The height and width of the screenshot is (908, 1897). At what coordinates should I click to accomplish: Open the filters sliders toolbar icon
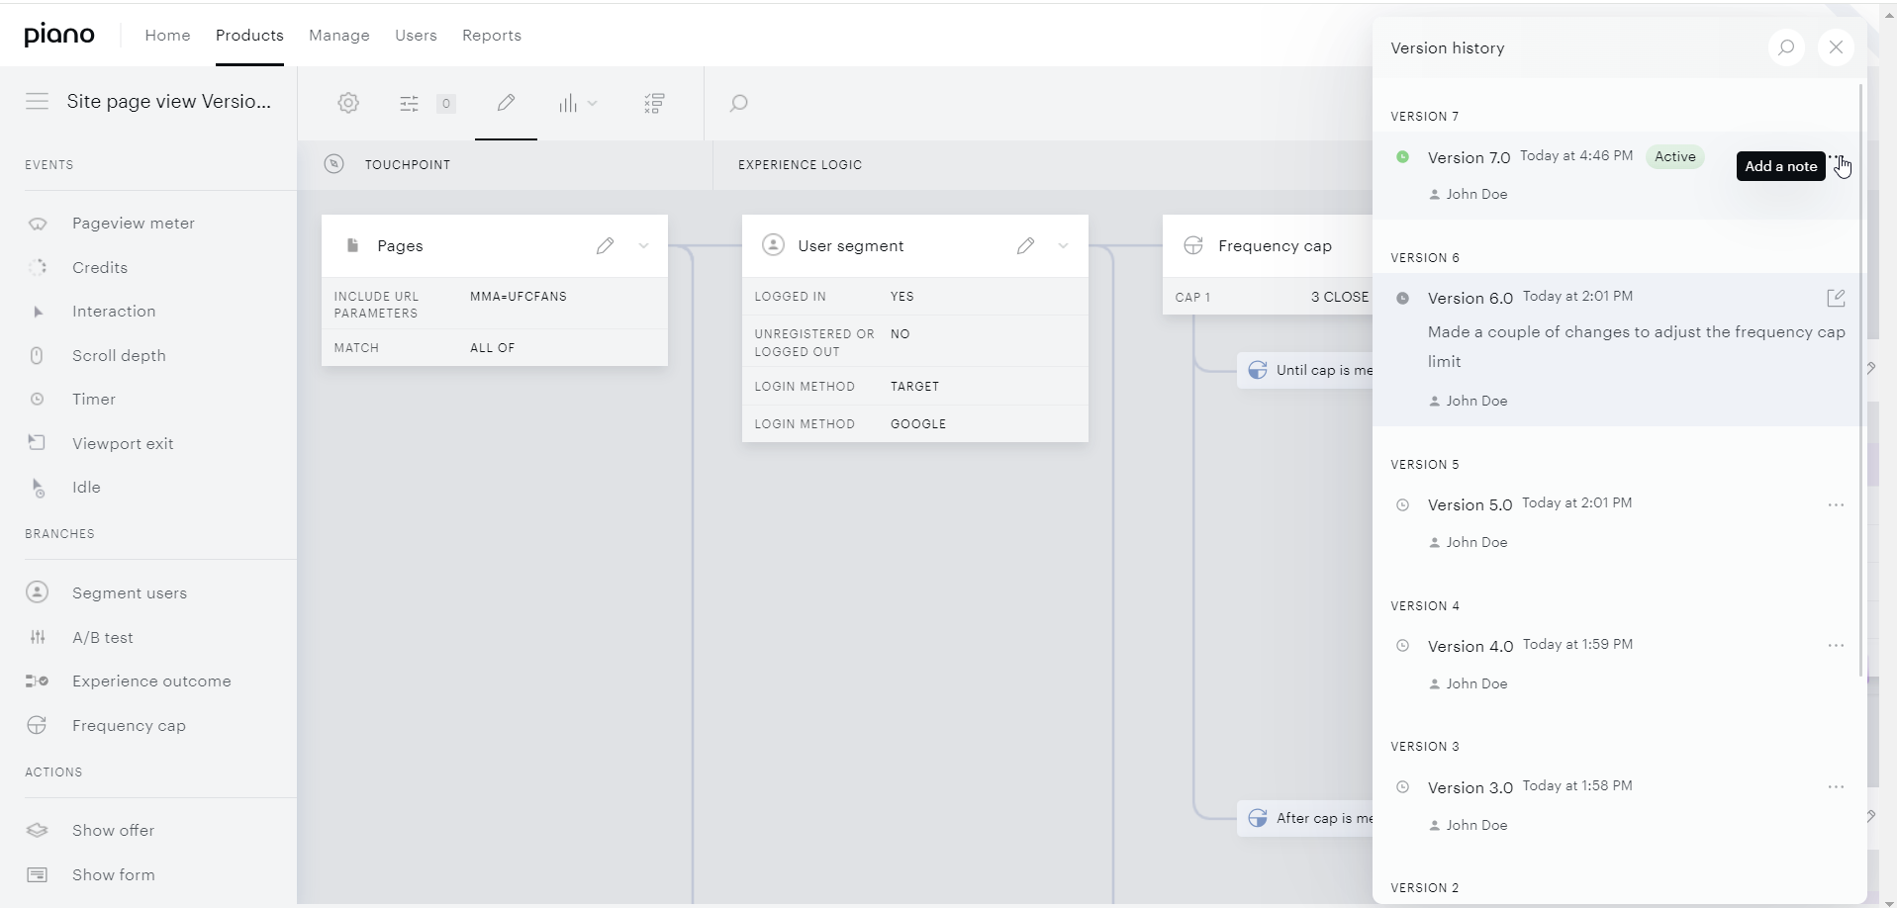click(x=409, y=104)
